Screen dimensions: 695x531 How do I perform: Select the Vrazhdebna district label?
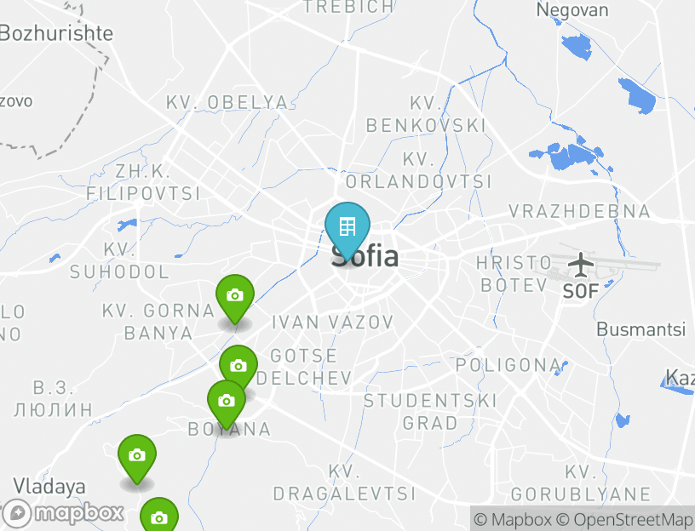tap(579, 211)
